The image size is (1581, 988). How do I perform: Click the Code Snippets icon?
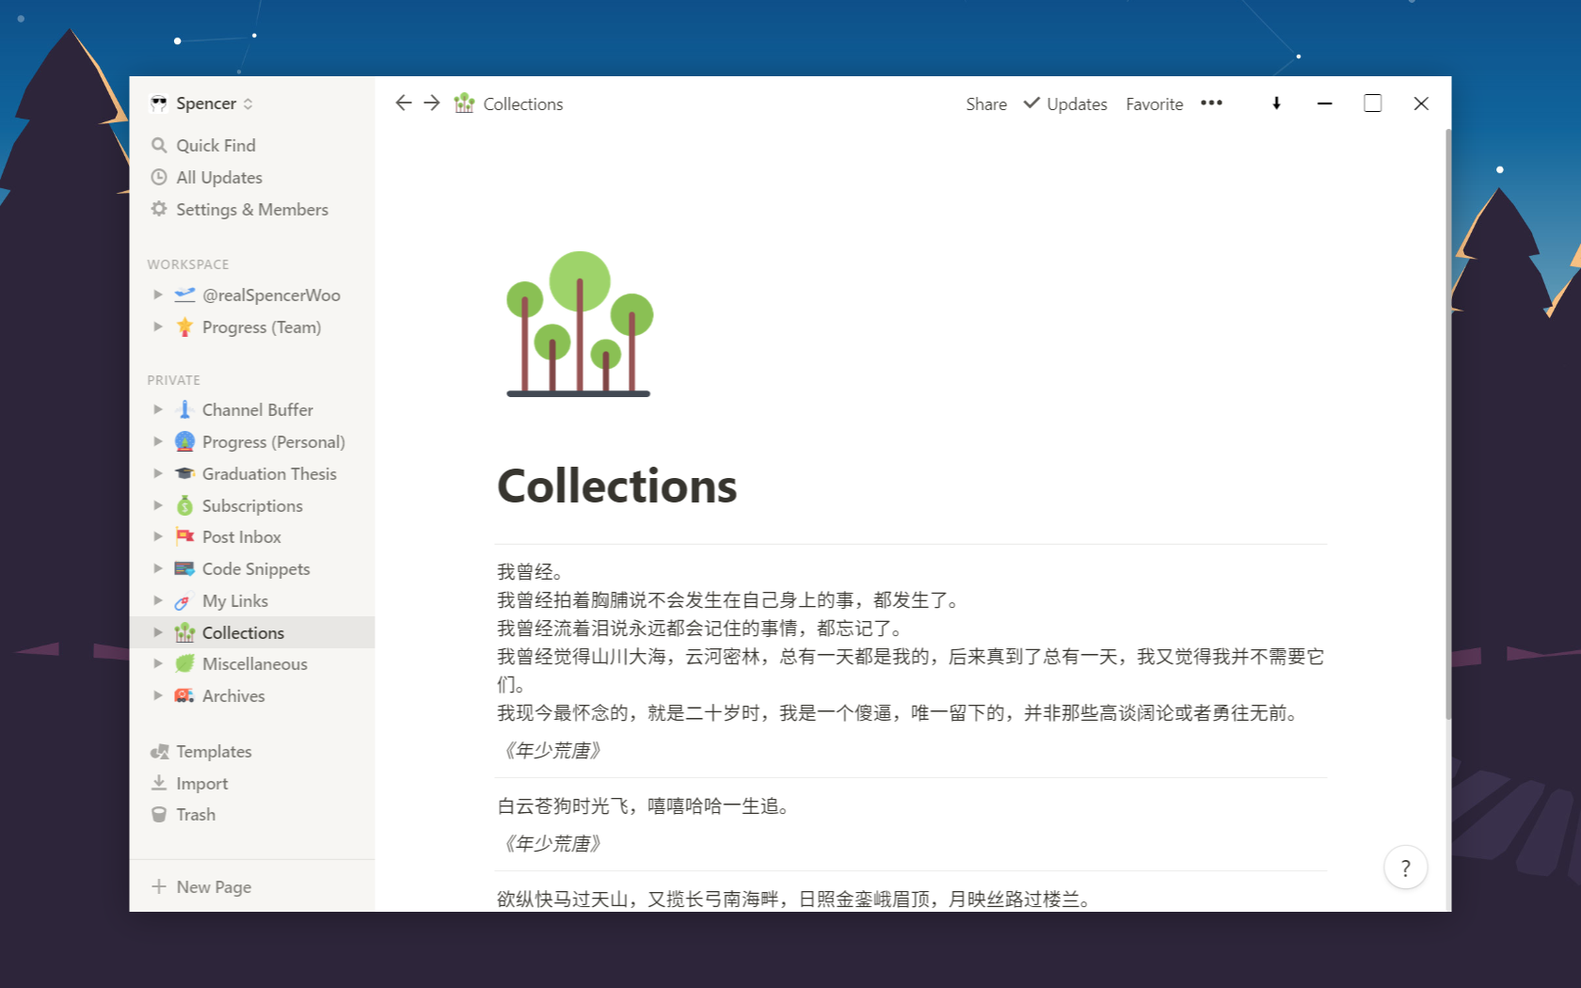(184, 568)
